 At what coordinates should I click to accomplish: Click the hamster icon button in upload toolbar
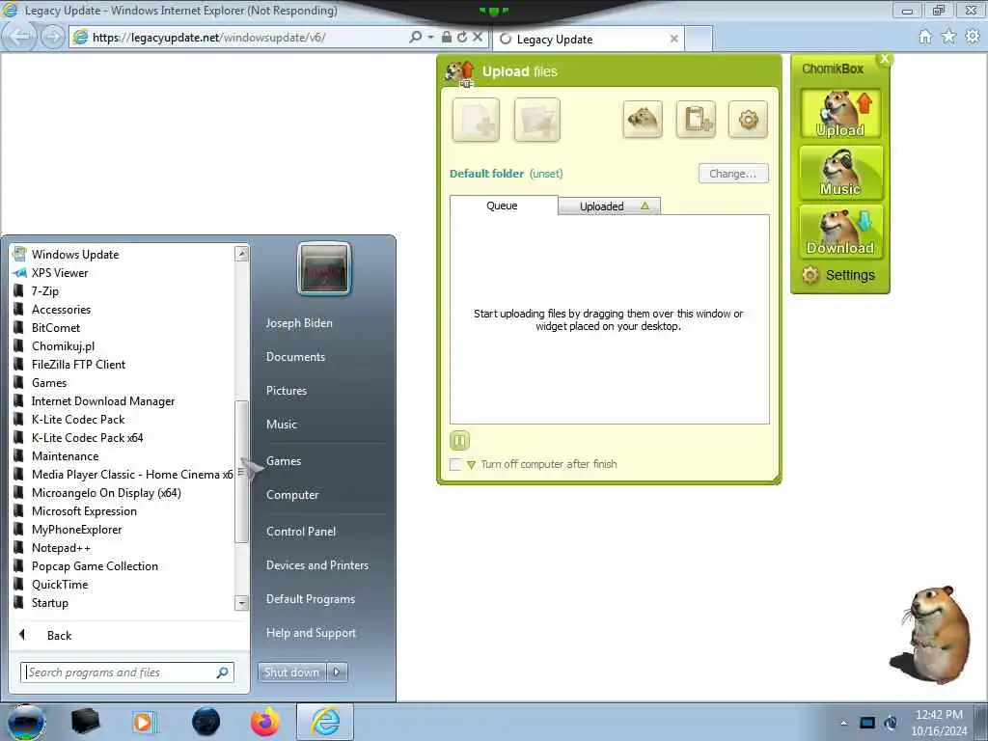pyautogui.click(x=643, y=119)
